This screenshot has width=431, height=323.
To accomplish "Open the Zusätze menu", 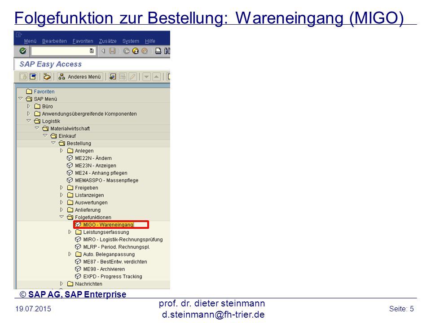I will (108, 41).
